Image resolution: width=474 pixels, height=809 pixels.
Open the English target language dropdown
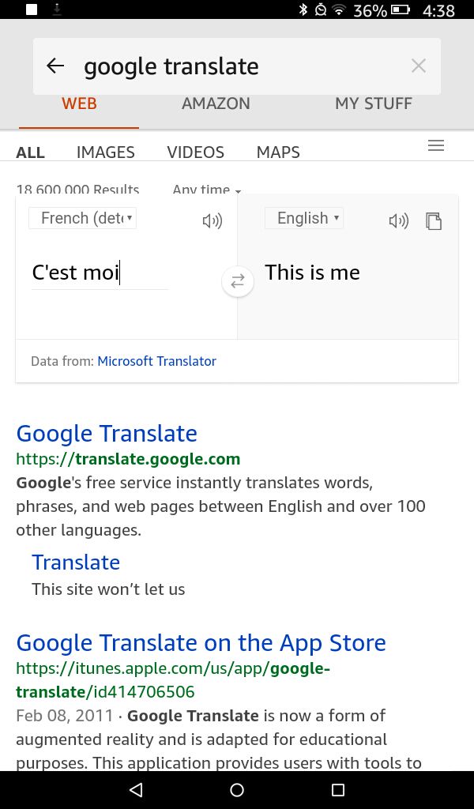[304, 218]
